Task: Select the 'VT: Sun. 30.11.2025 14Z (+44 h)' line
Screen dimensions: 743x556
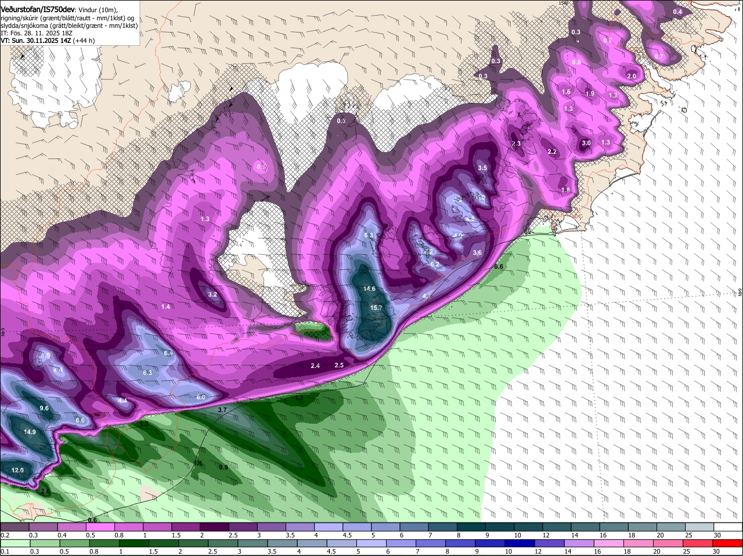Action: click(48, 41)
